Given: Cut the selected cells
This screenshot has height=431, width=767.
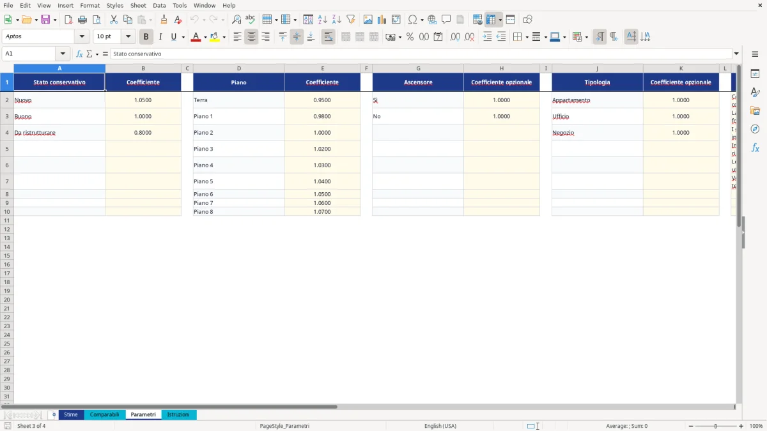Looking at the screenshot, I should click(x=114, y=20).
